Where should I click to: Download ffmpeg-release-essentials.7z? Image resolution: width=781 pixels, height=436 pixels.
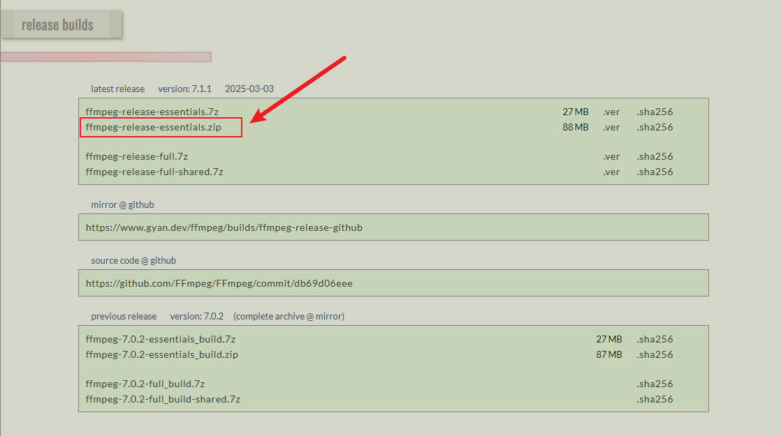tap(152, 112)
